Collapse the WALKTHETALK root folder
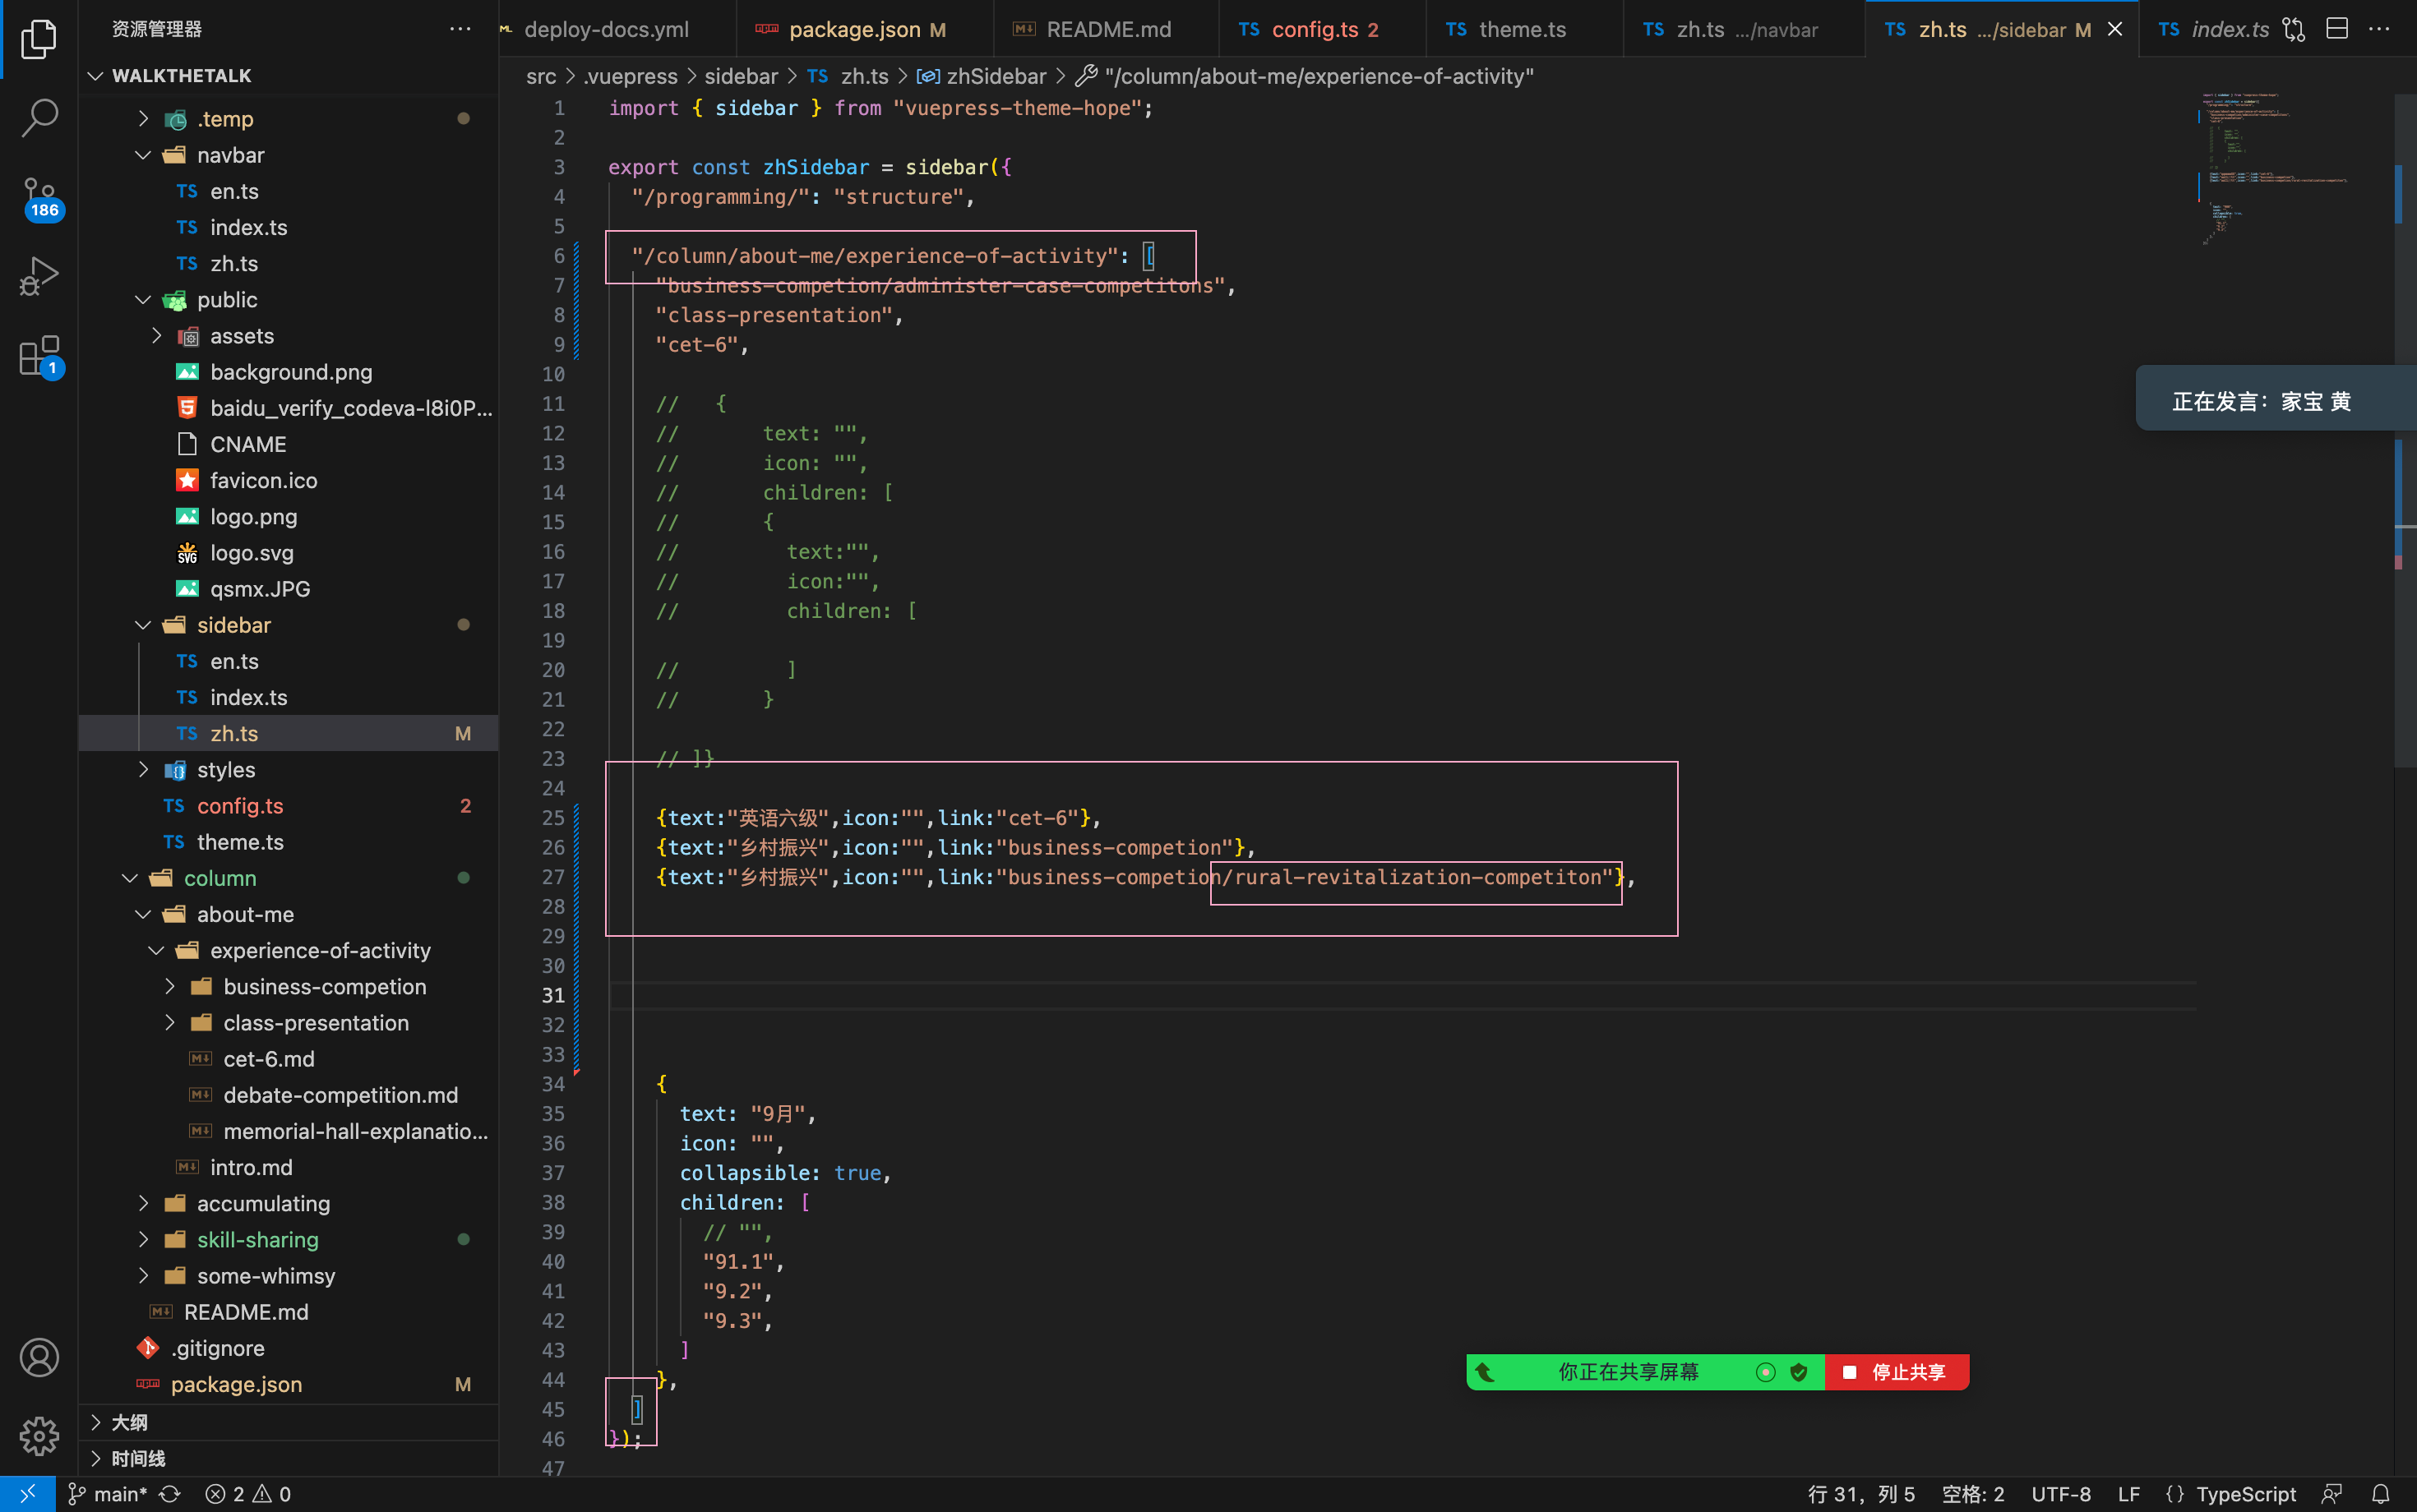2417x1512 pixels. point(95,76)
